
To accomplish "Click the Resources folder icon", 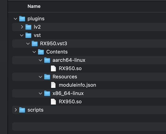I will (x=47, y=77).
